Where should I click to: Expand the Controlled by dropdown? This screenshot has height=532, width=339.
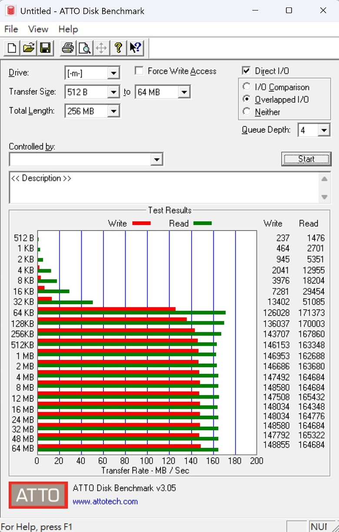tap(157, 160)
